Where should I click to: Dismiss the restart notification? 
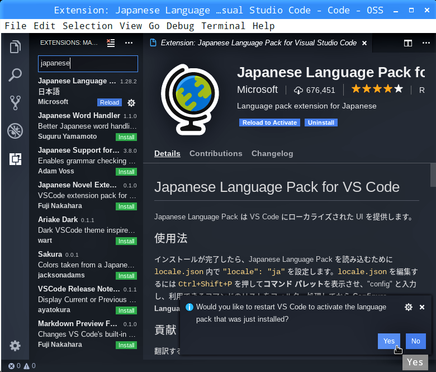[422, 307]
